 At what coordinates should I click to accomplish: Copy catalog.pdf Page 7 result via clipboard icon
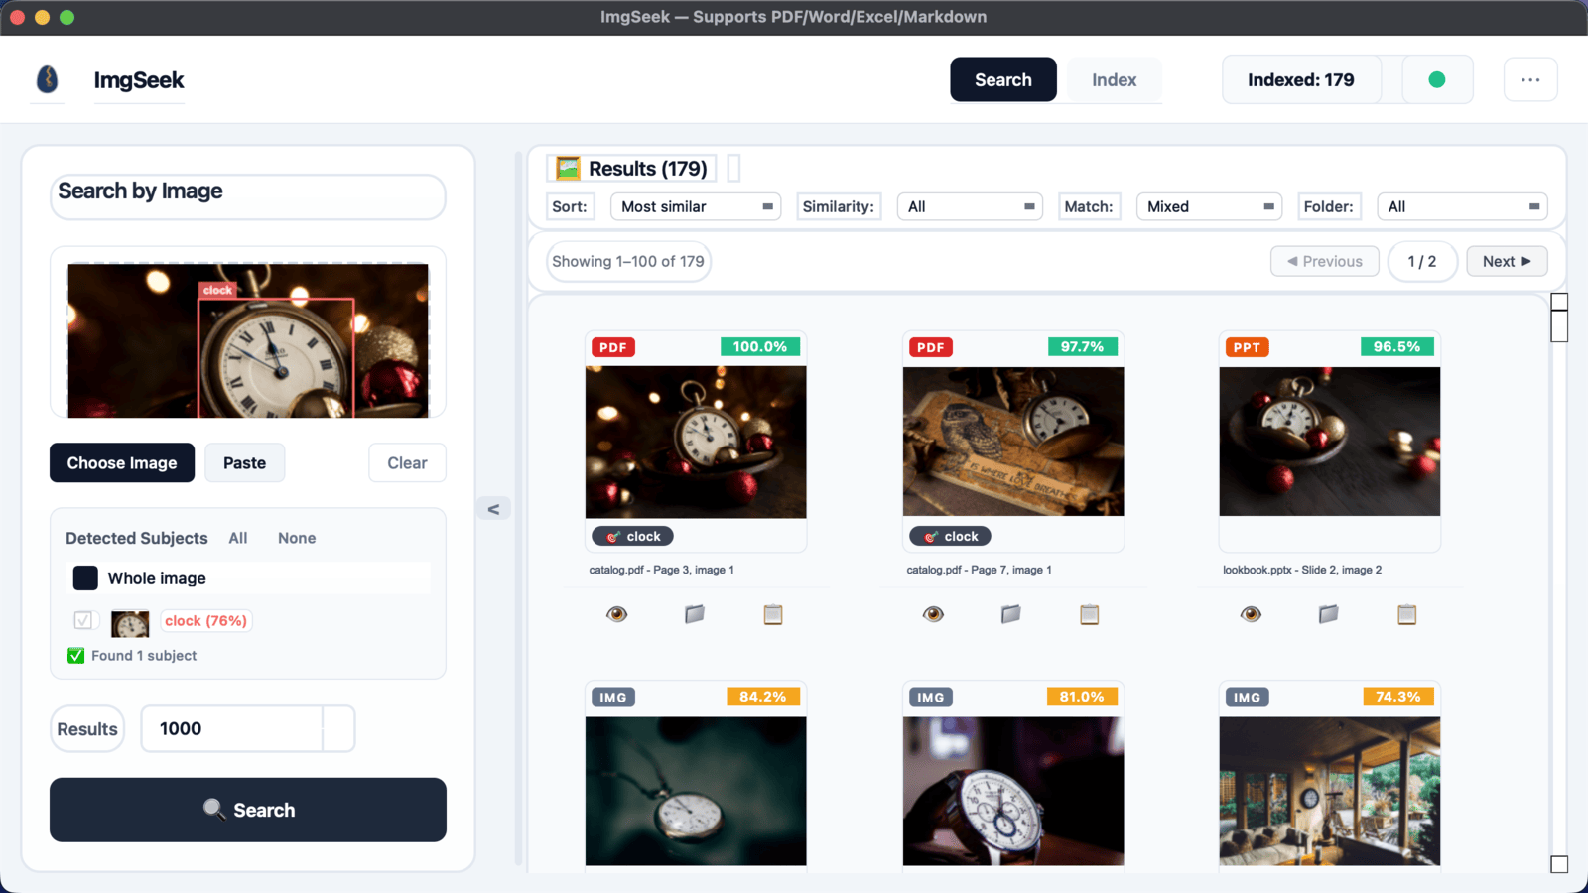coord(1090,614)
